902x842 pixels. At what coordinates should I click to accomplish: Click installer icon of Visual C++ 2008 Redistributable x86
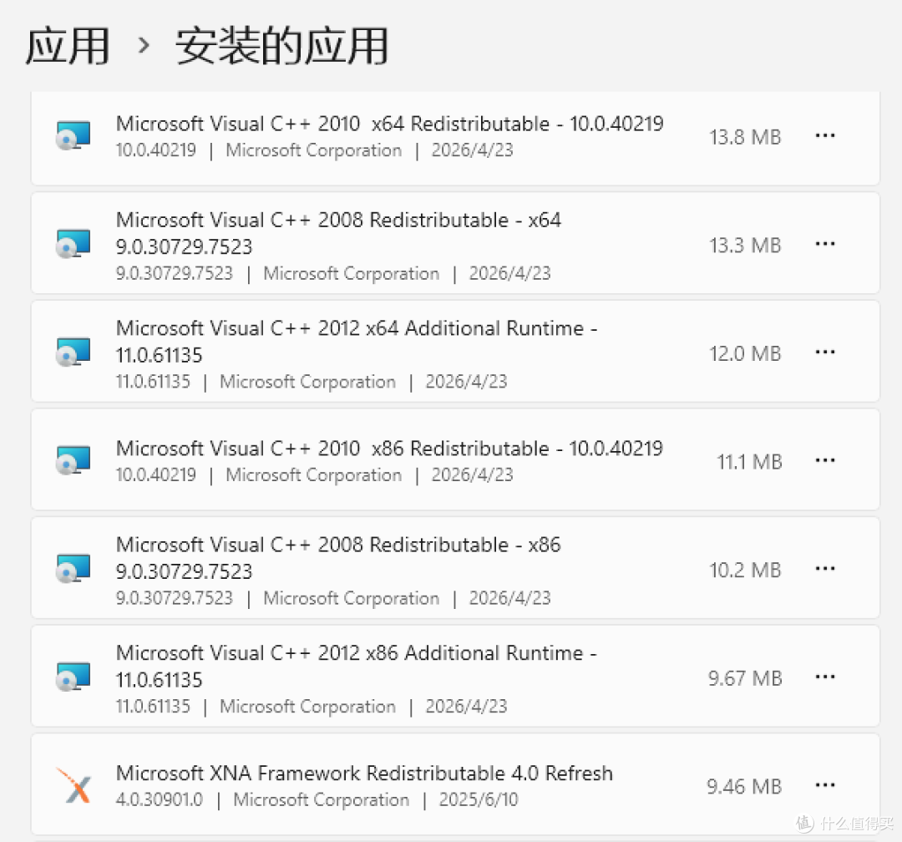[73, 569]
